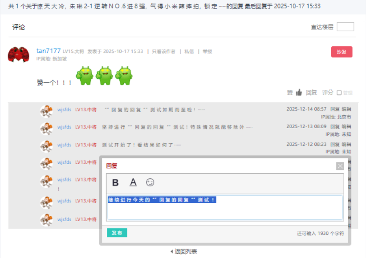Viewport: 366px width, 258px height.
Task: Tick the 管理 checkbox
Action: pyautogui.click(x=339, y=93)
